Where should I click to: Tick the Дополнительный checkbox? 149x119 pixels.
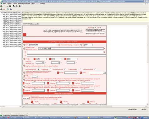coord(65,69)
